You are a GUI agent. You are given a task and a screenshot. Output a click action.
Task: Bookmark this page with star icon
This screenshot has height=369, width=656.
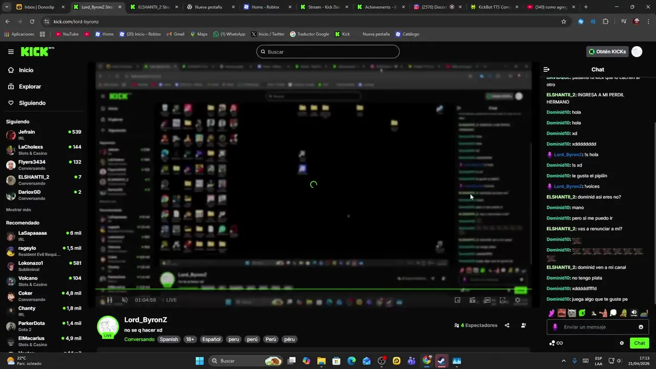564,22
